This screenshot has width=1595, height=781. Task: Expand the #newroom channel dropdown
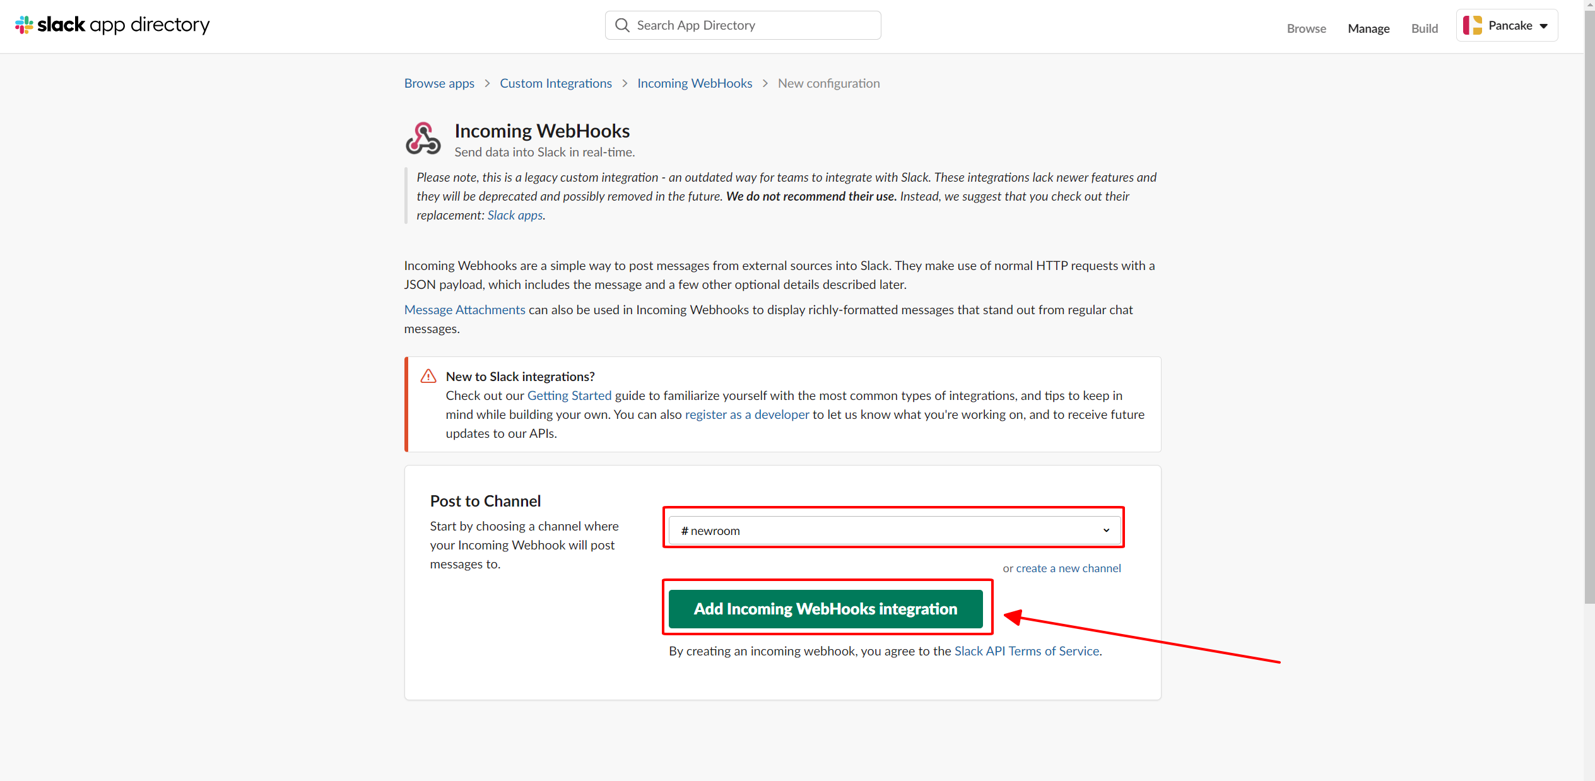[x=1105, y=531]
